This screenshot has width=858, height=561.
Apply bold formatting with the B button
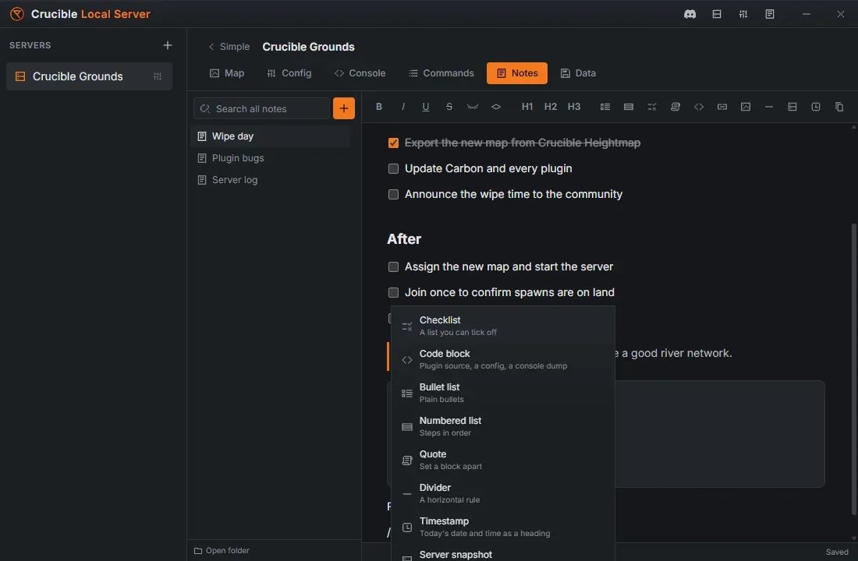click(x=378, y=107)
